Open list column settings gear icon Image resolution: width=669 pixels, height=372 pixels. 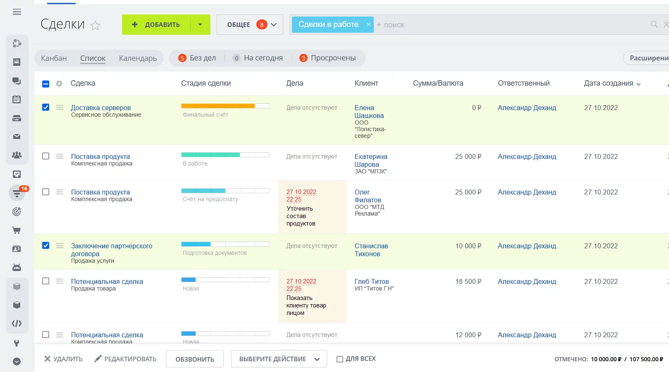point(59,84)
